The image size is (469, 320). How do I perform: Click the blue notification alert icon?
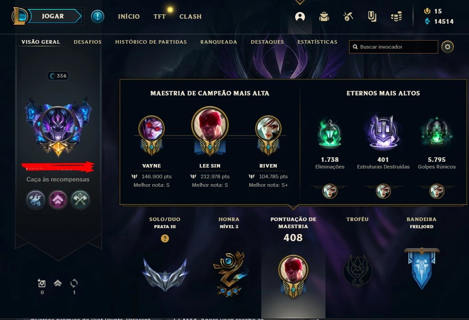tap(98, 16)
